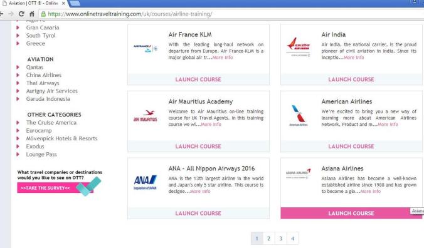
Task: Open Mövenpick Hotels & Resorts link
Action: point(61,138)
